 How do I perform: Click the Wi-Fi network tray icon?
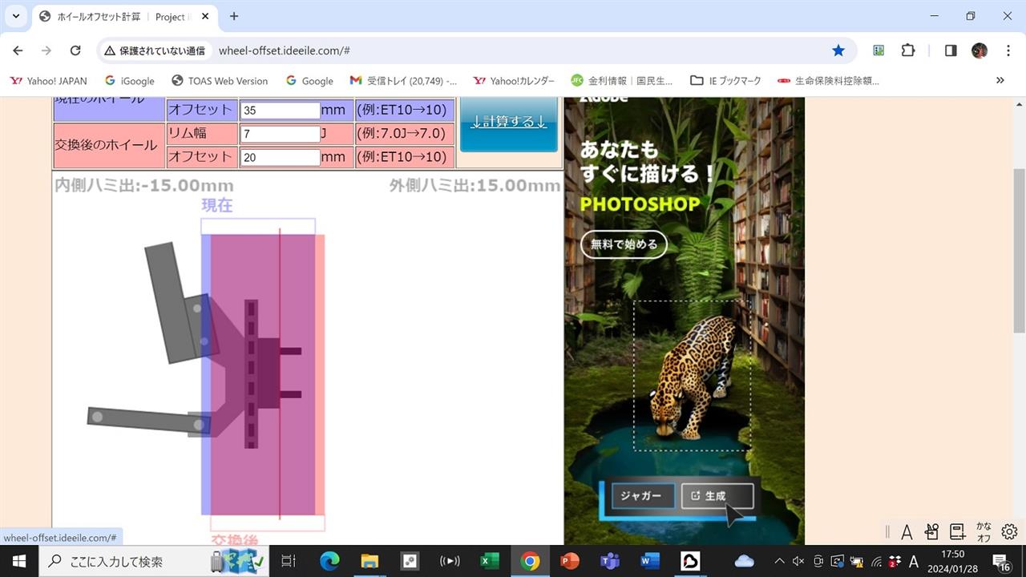[877, 561]
